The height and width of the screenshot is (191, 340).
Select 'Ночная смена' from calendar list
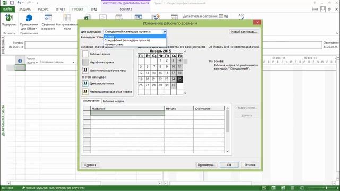tap(135, 44)
